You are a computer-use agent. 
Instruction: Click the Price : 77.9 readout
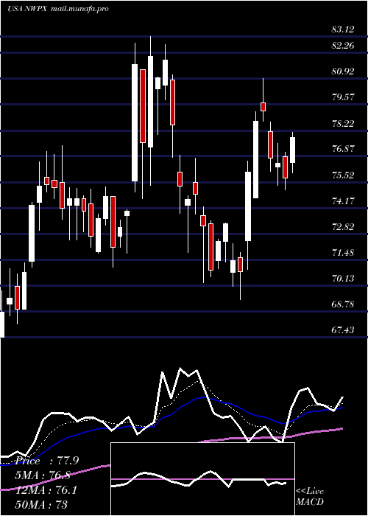coord(47,461)
